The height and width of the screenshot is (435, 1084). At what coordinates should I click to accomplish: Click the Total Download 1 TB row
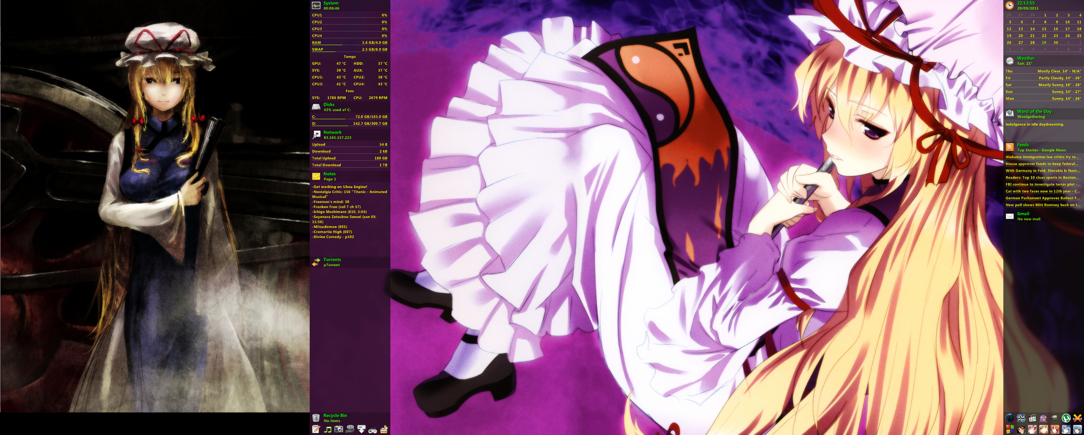pos(350,165)
